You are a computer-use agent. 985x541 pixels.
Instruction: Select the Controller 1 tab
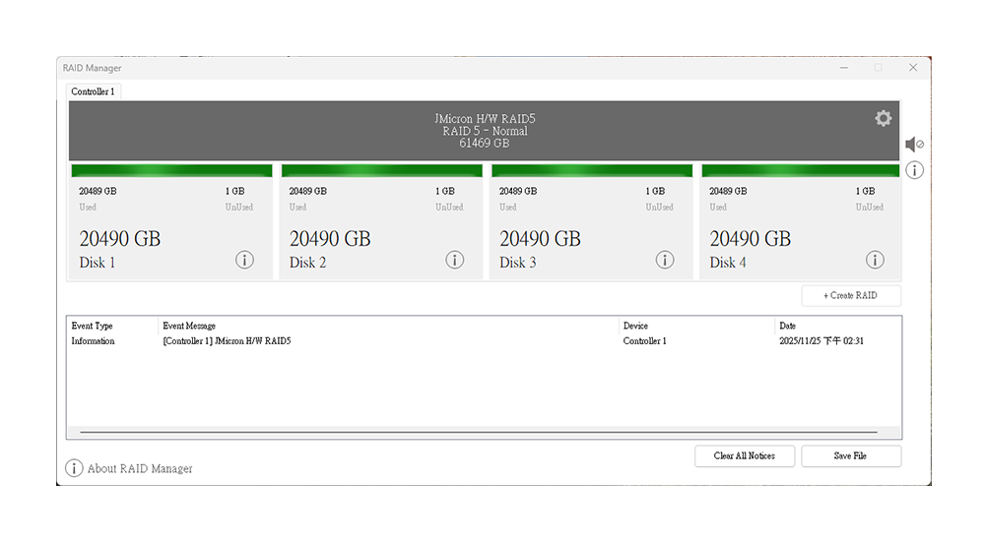tap(93, 91)
